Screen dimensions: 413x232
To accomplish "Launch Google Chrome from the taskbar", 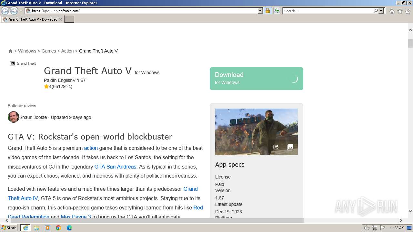I will point(58,228).
